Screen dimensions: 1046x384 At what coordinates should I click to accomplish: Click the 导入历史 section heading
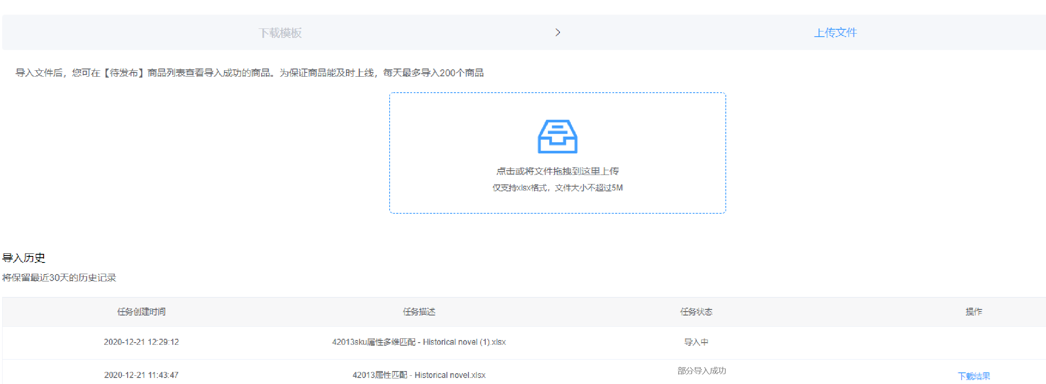(24, 258)
